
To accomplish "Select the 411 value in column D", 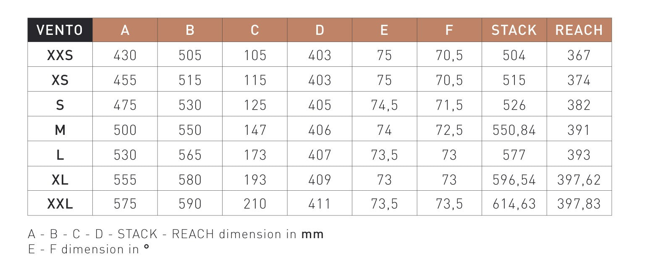I will (320, 204).
